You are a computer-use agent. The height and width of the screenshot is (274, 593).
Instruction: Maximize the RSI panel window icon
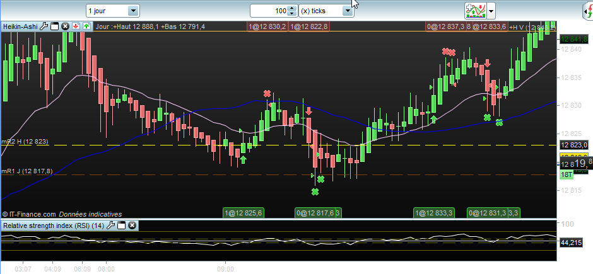point(121,225)
